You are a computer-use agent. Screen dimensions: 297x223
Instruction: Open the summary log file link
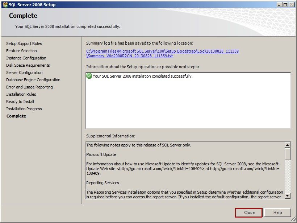coord(162,53)
